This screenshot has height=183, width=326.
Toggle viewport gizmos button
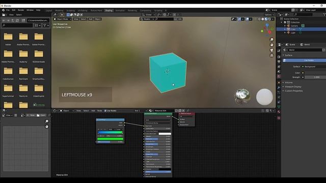coord(239,19)
